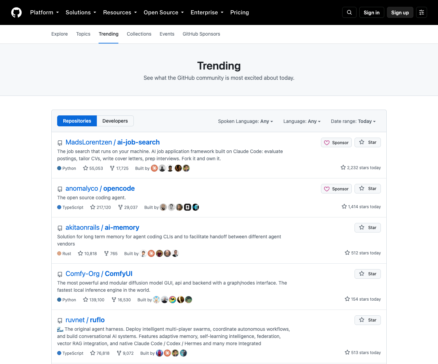The image size is (438, 364).
Task: Click the '513 stars today' text
Action: pos(363,353)
